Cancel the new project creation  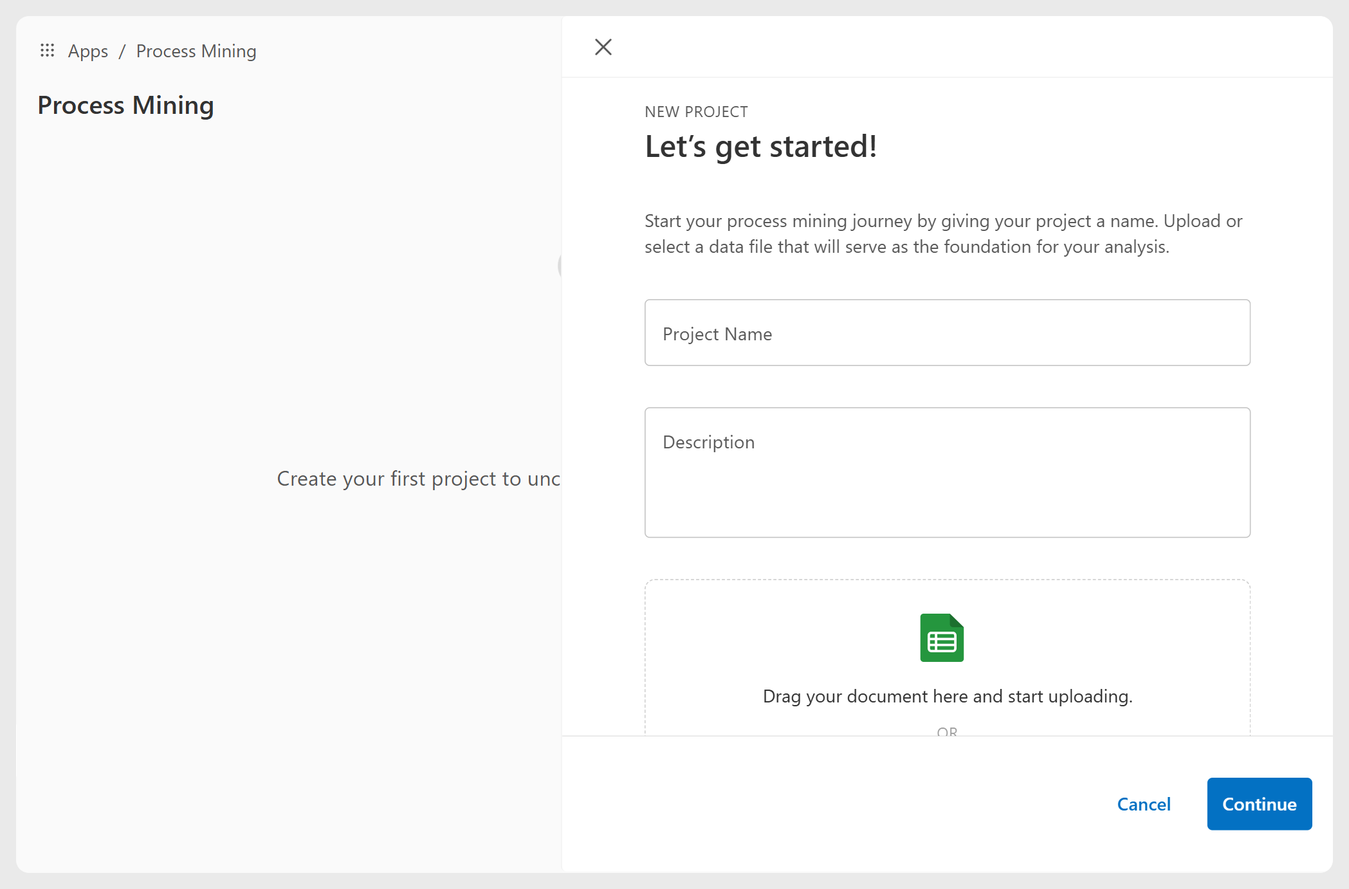(x=1143, y=804)
